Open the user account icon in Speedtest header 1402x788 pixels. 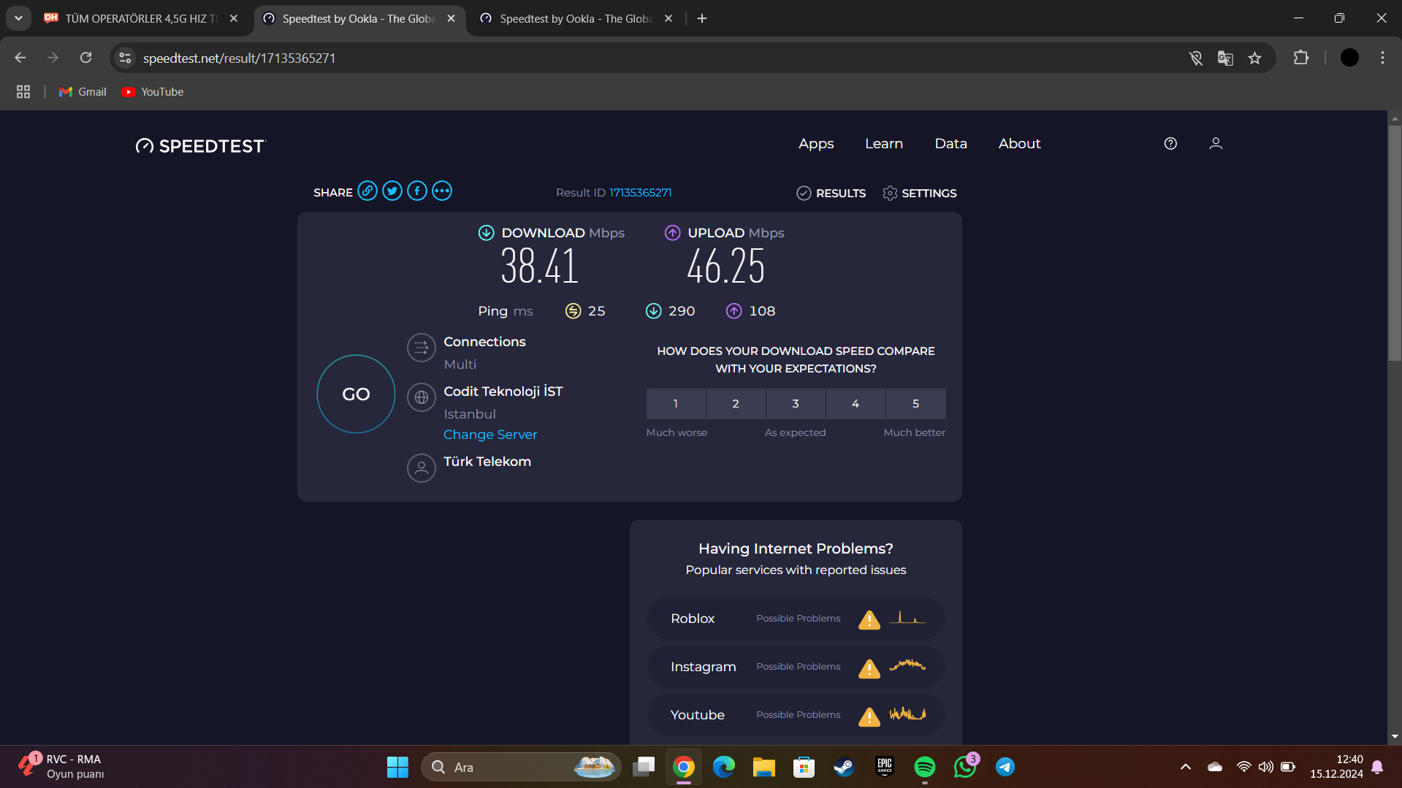[x=1216, y=144]
